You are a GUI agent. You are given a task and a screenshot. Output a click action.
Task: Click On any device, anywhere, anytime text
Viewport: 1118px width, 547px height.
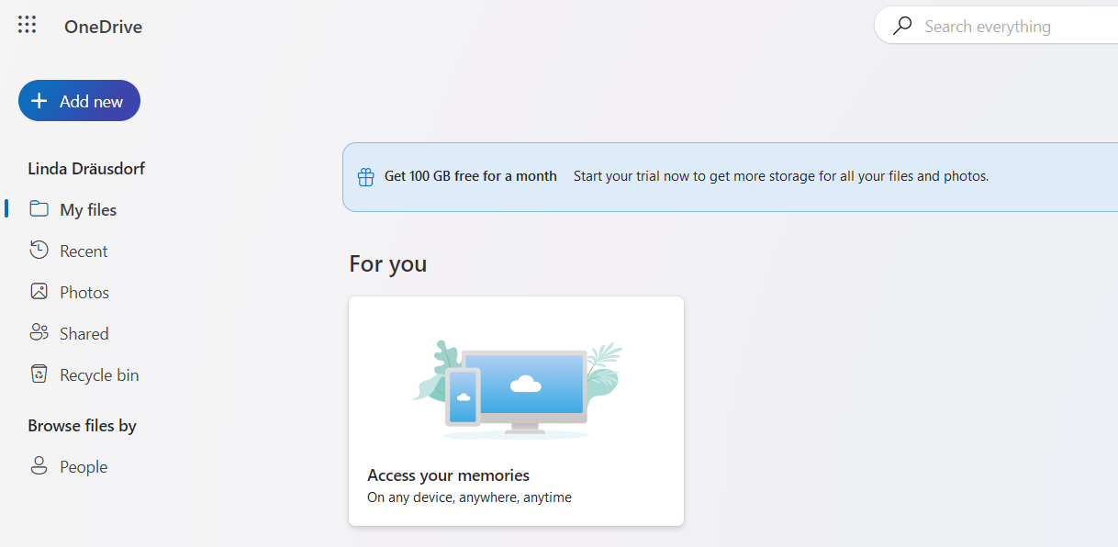tap(469, 497)
